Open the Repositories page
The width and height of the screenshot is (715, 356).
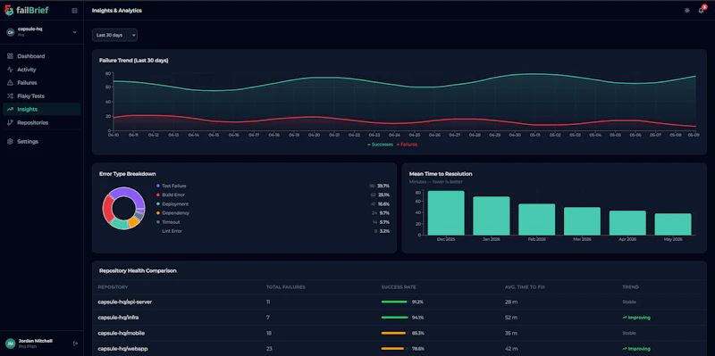point(41,122)
